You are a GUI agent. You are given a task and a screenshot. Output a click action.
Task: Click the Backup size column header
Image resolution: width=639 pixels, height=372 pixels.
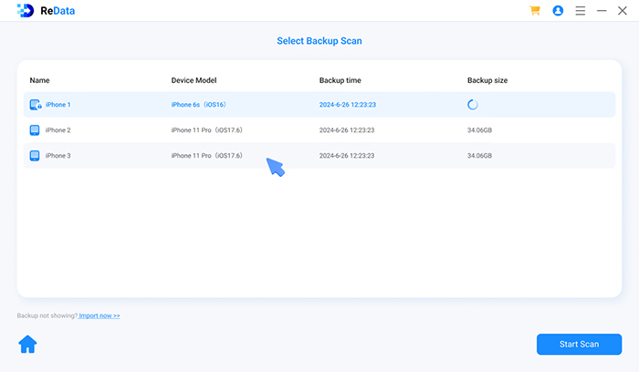(487, 80)
